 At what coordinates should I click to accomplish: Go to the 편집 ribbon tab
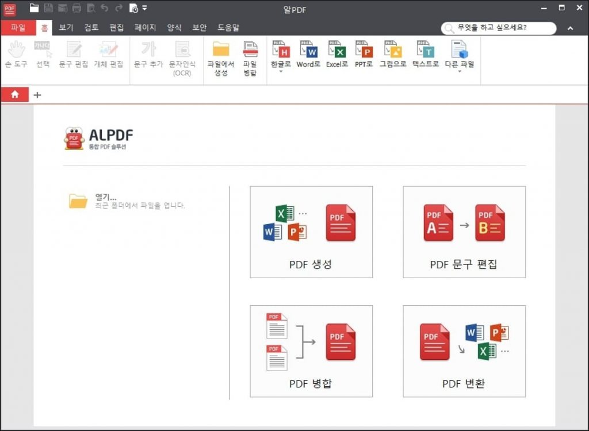[x=116, y=28]
